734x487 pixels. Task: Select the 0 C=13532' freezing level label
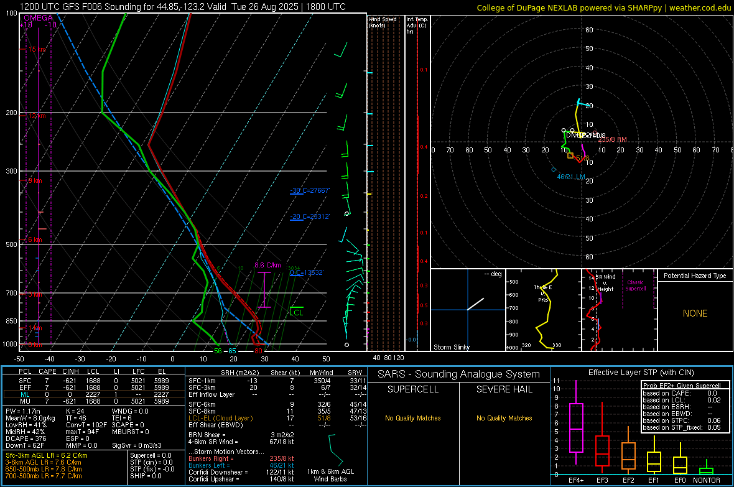point(307,272)
